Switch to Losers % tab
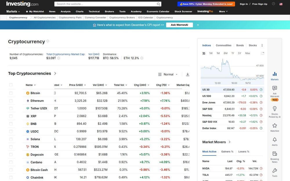290x181 pixels. [x=244, y=152]
